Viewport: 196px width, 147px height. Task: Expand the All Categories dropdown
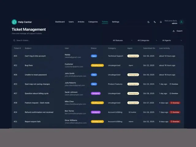(x=147, y=40)
